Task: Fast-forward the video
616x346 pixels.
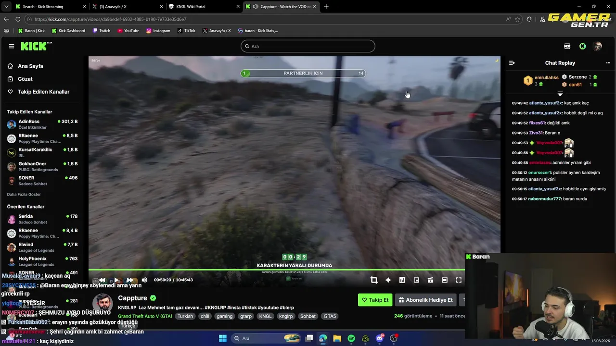Action: (x=130, y=280)
